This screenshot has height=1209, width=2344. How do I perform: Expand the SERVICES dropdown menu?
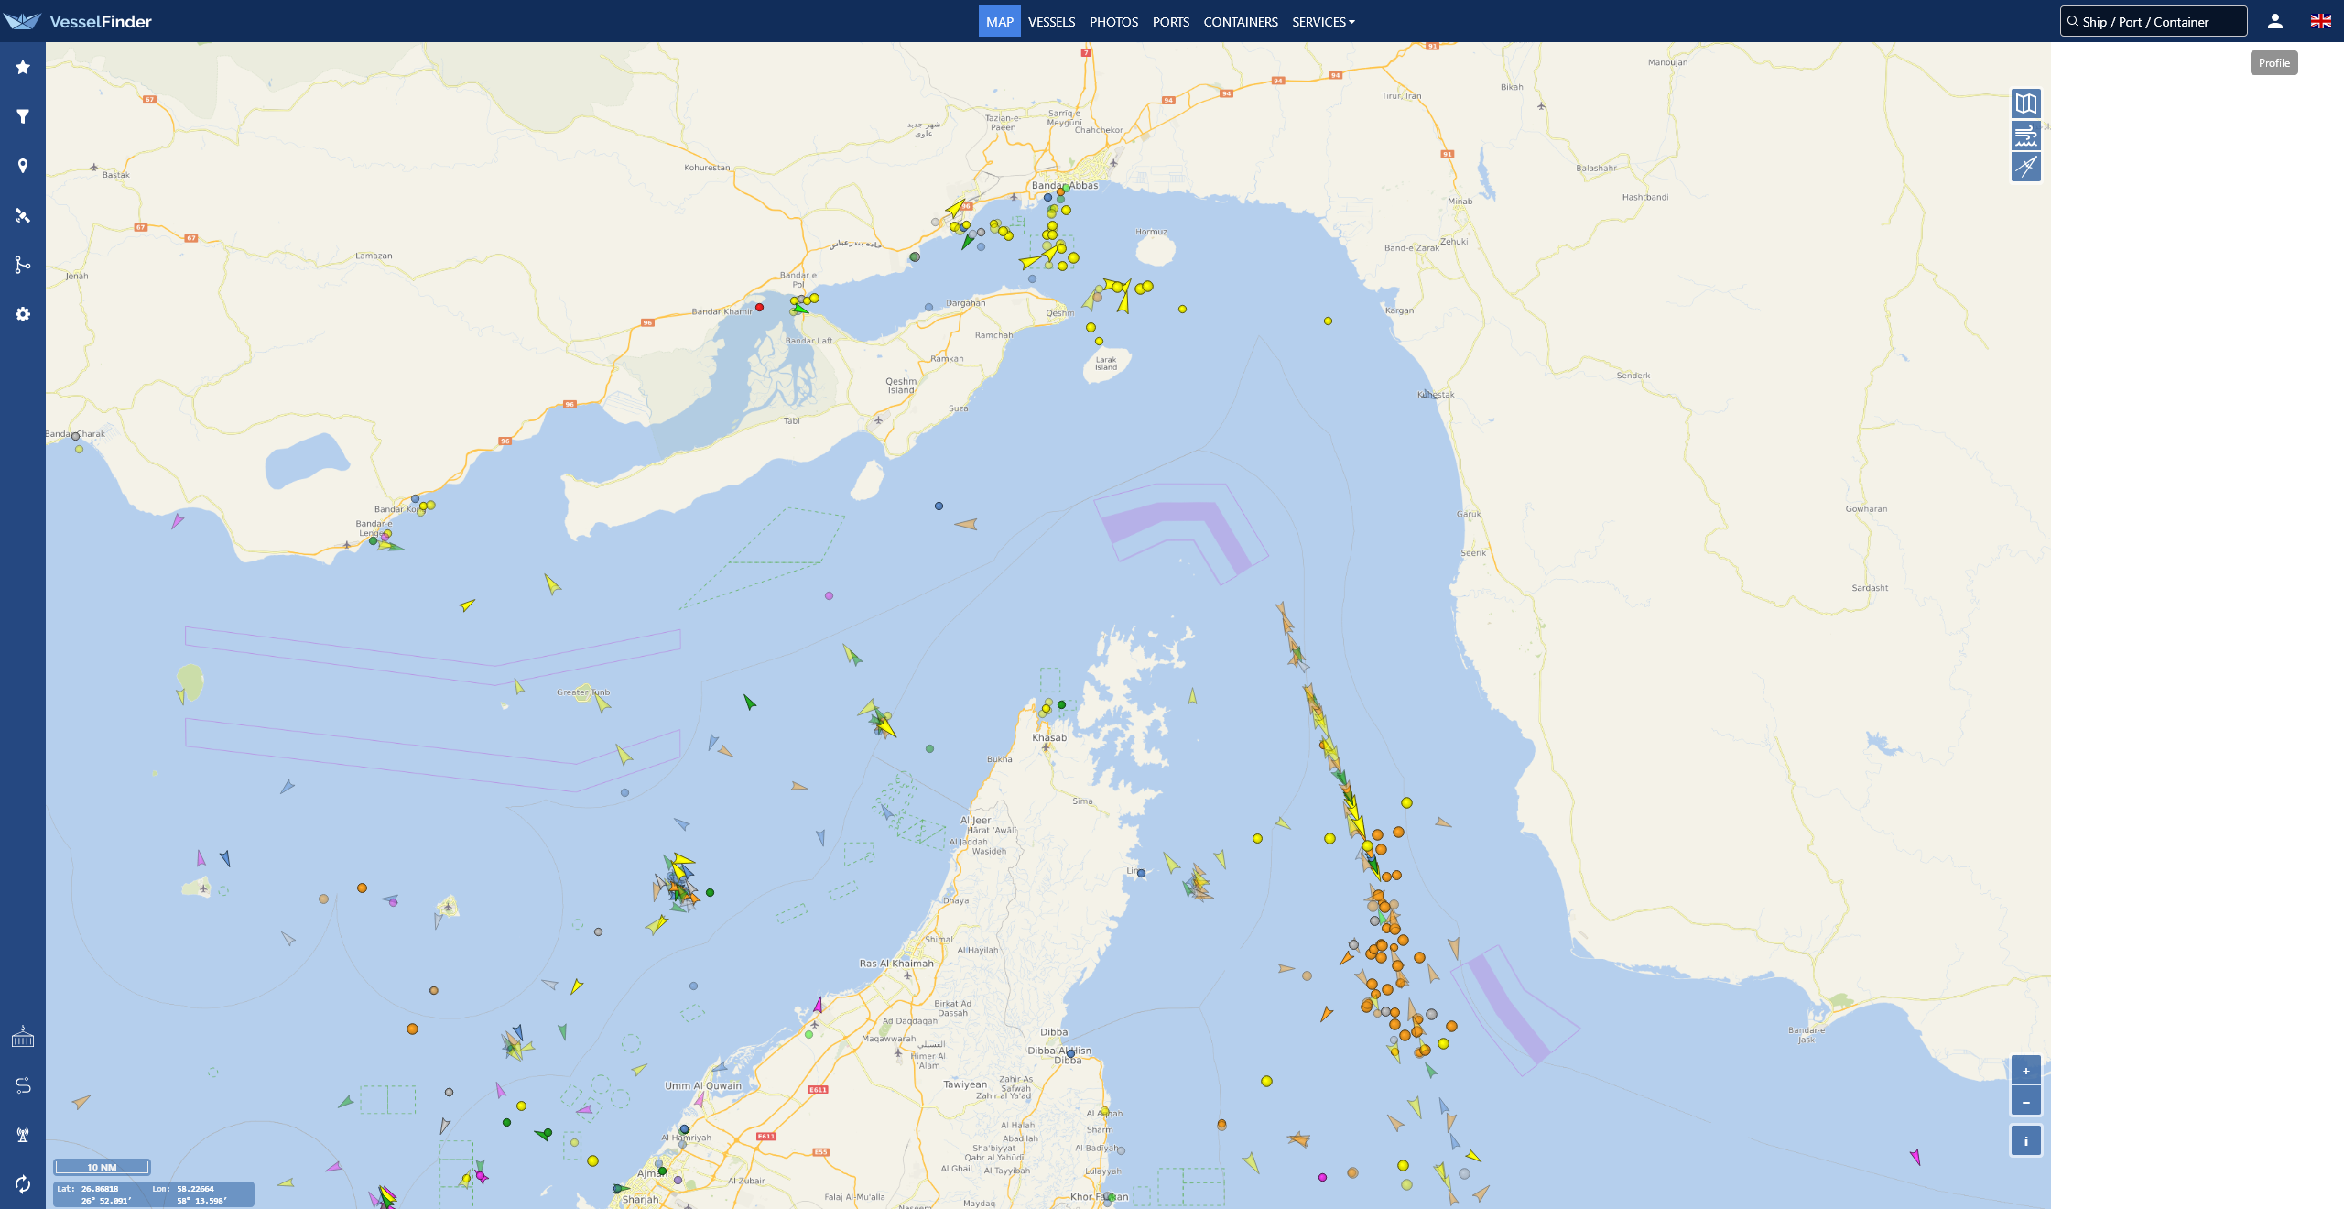(x=1323, y=22)
